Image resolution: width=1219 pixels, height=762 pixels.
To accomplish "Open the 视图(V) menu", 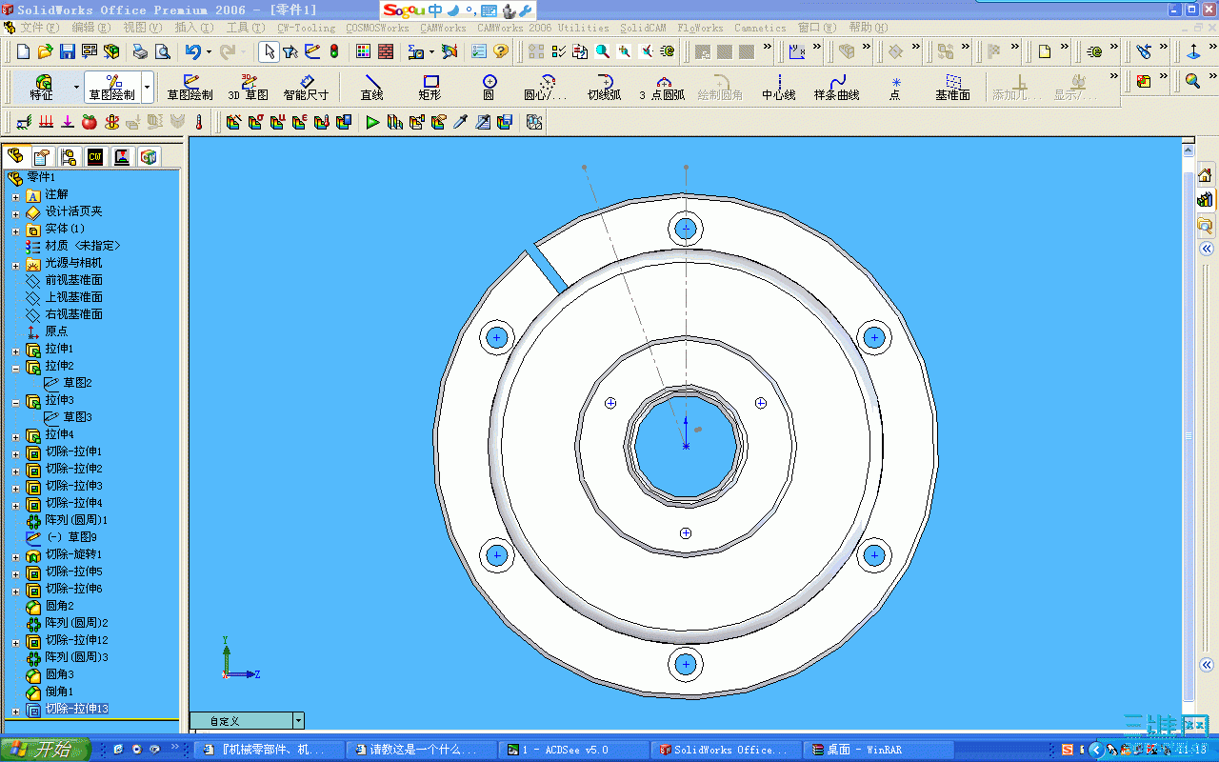I will [x=143, y=28].
